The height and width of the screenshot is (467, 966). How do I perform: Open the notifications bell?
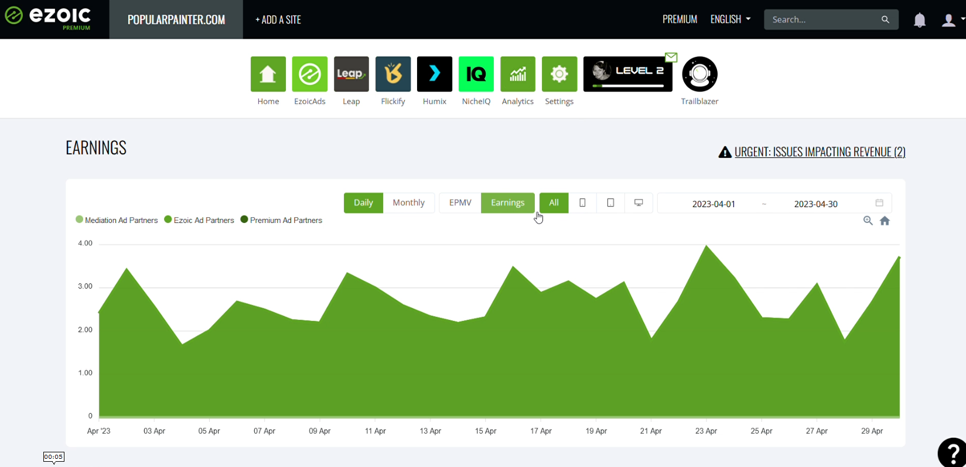click(920, 20)
